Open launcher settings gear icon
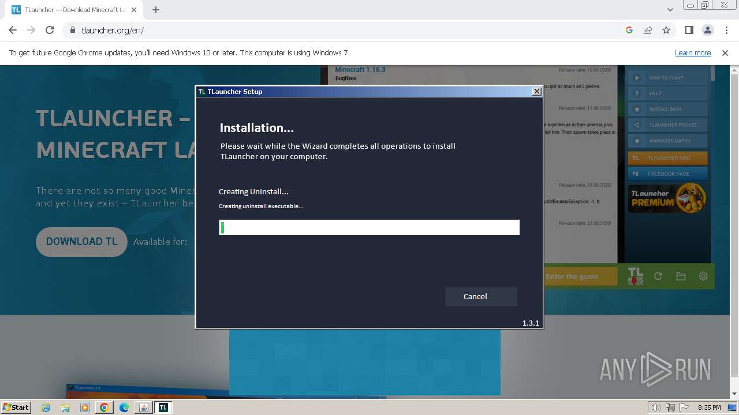 pyautogui.click(x=703, y=276)
